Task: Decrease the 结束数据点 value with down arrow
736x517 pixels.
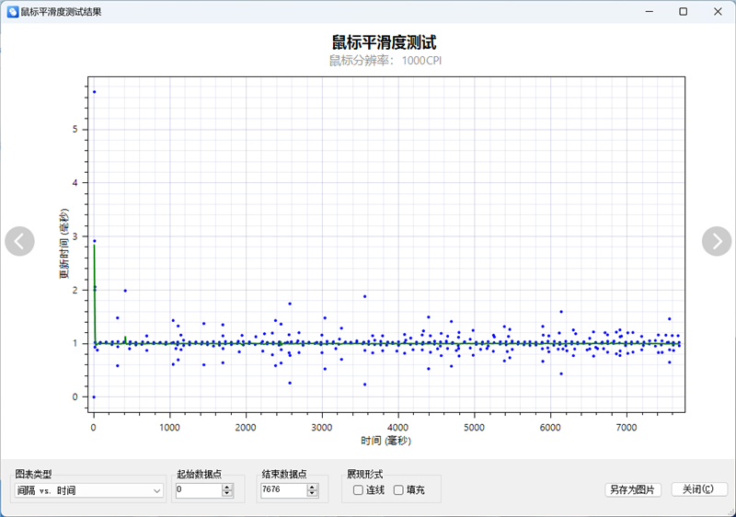Action: (312, 494)
